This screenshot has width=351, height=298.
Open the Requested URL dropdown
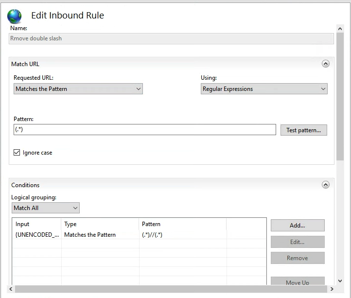(78, 89)
